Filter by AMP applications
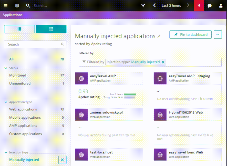Image resolution: width=227 pixels, height=166 pixels. (23, 126)
